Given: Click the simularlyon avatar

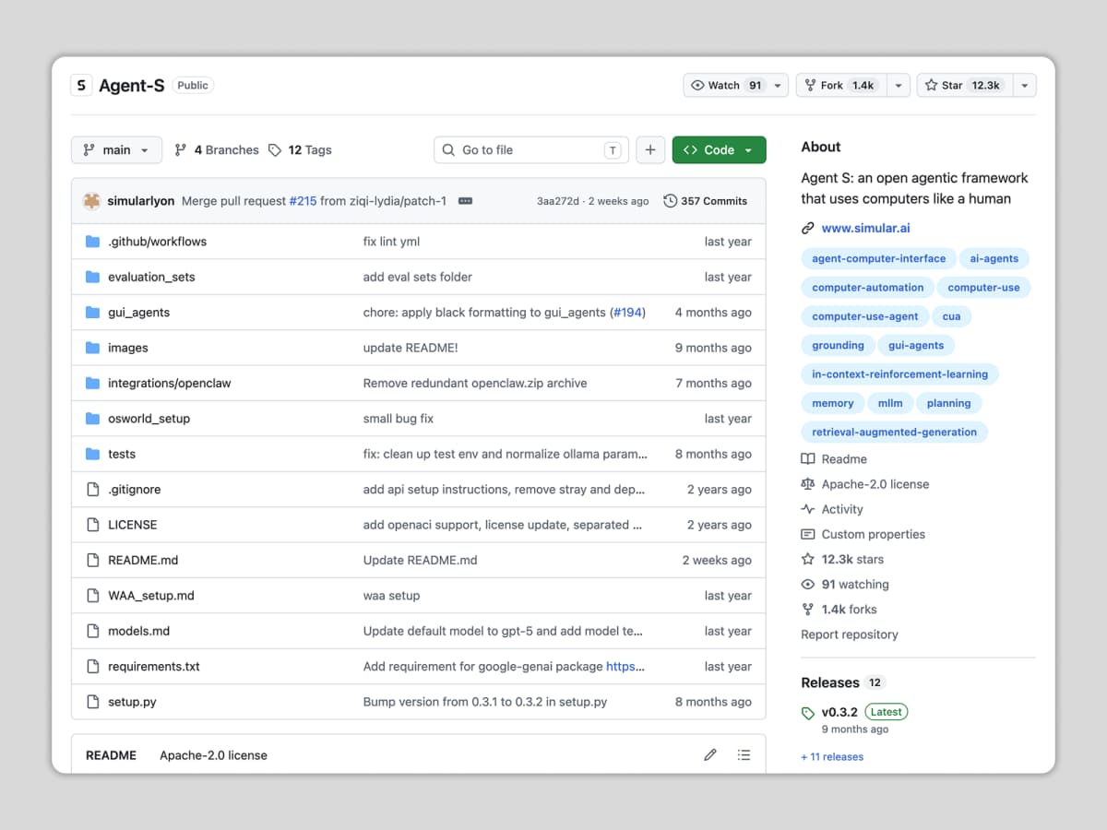Looking at the screenshot, I should tap(91, 201).
